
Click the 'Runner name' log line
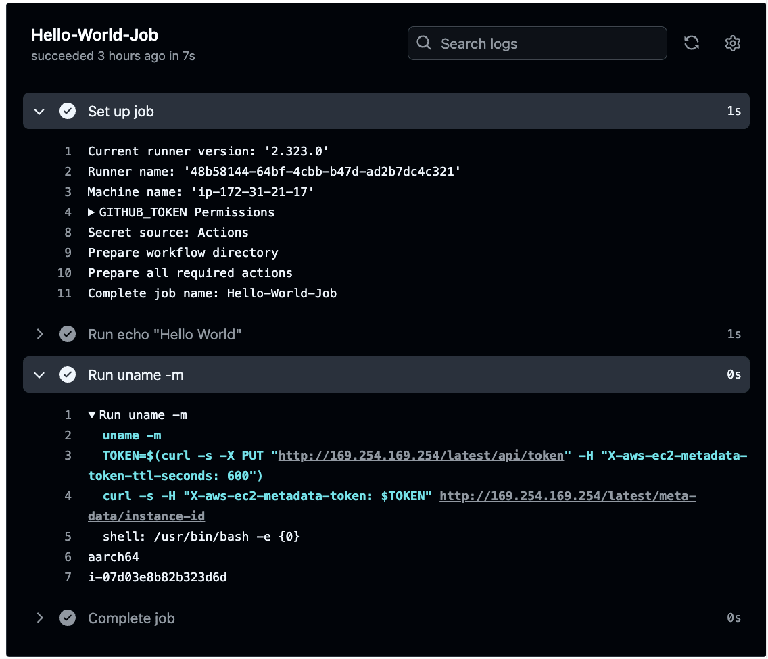pos(274,172)
